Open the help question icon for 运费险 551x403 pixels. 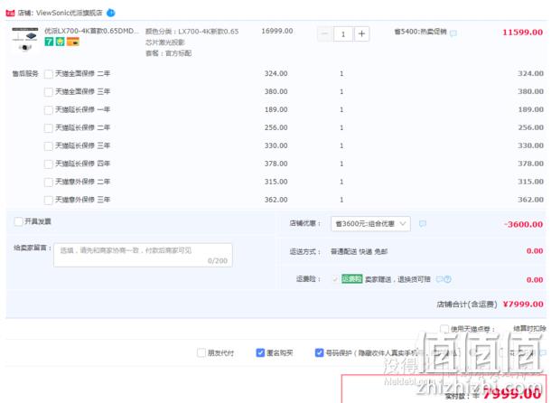447,279
